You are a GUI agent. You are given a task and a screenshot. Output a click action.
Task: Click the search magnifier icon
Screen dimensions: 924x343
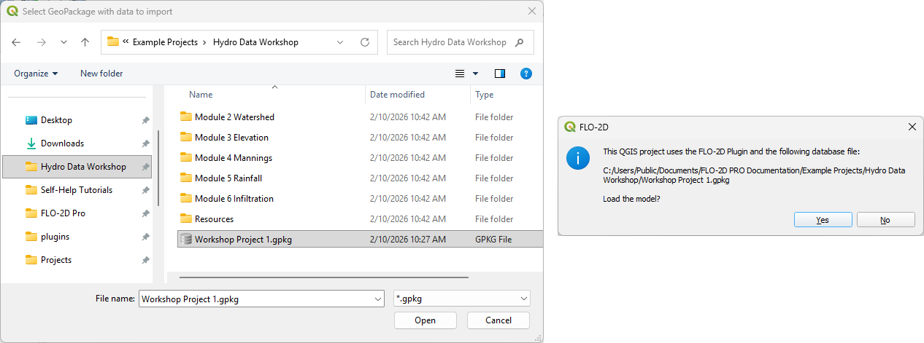click(520, 42)
